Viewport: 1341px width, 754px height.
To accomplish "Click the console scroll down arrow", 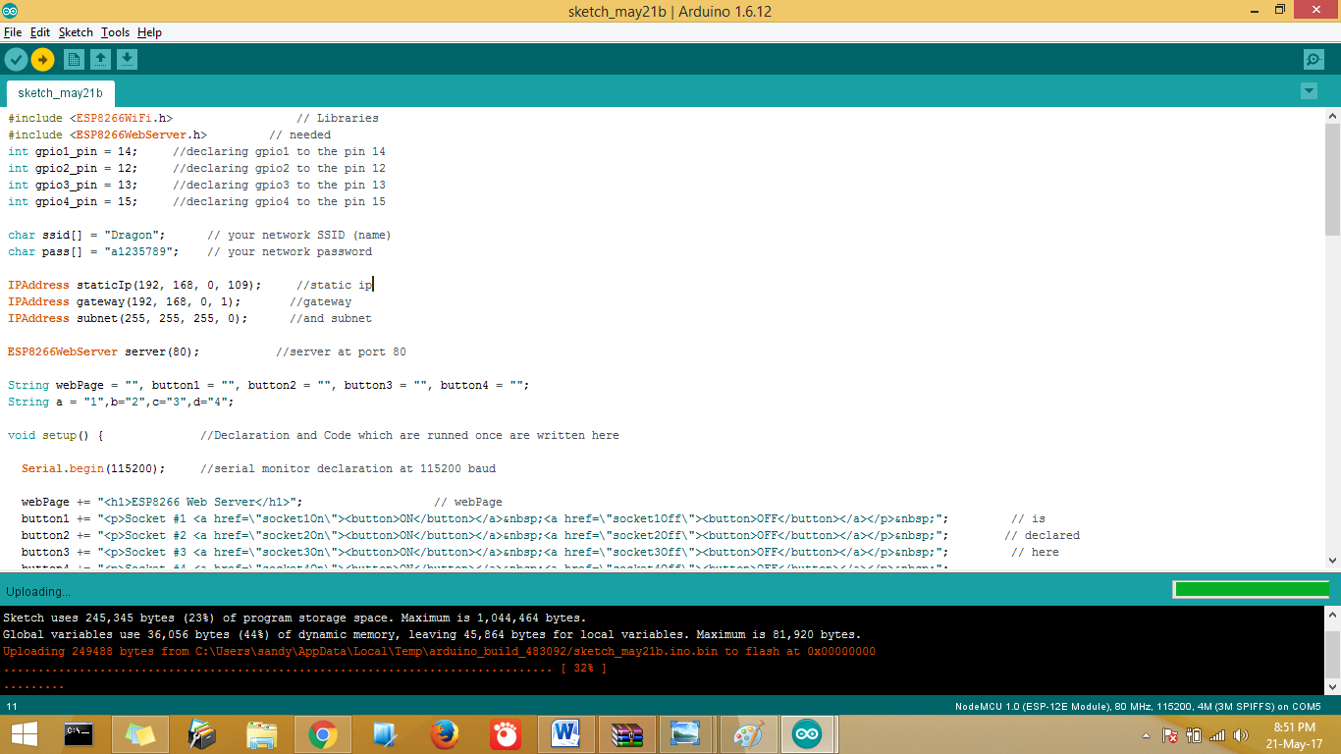I will click(x=1332, y=686).
